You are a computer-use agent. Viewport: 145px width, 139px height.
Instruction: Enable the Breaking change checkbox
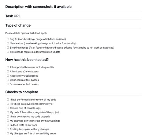tap(8, 48)
